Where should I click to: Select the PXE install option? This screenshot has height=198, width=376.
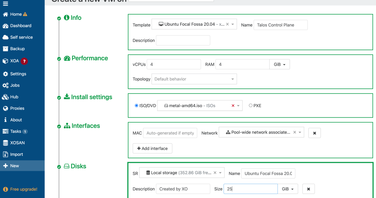pyautogui.click(x=251, y=106)
